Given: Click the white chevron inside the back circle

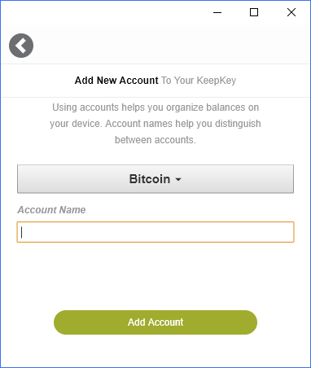Looking at the screenshot, I should 20,46.
